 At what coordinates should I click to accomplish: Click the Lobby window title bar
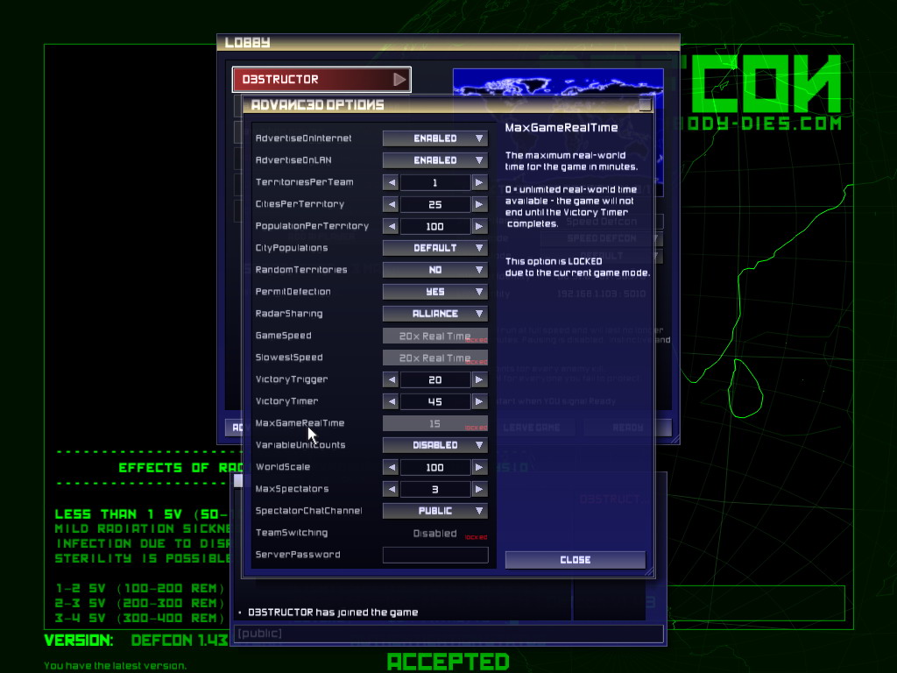(x=448, y=42)
